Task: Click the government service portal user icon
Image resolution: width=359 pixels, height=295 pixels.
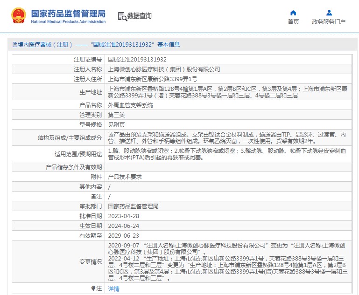Action: pos(329,13)
